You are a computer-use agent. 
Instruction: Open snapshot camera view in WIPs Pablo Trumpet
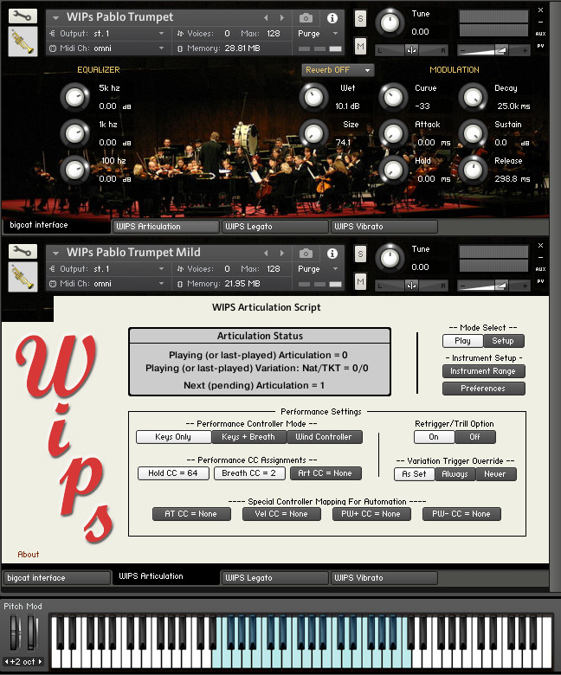306,17
